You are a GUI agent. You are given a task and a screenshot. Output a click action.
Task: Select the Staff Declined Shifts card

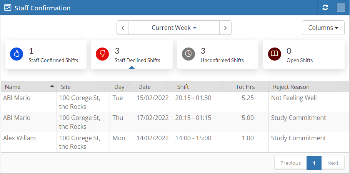pyautogui.click(x=132, y=54)
